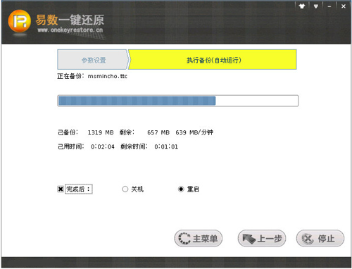352x269 pixels.
Task: Select the 关机 radio button
Action: point(125,189)
